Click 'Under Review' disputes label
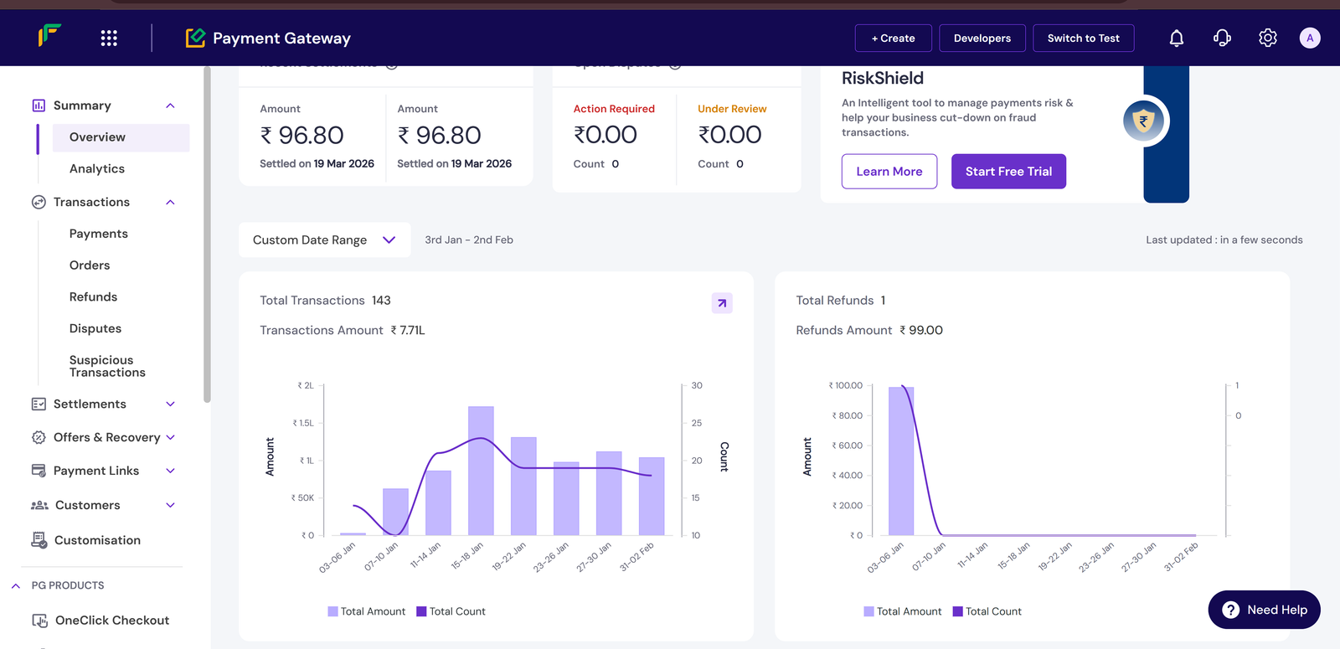 [x=732, y=109]
